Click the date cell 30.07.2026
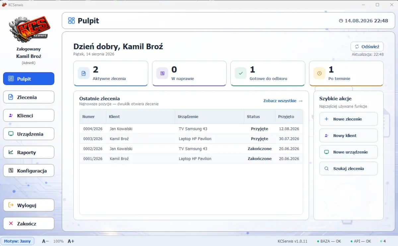Image resolution: width=398 pixels, height=246 pixels. 289,139
